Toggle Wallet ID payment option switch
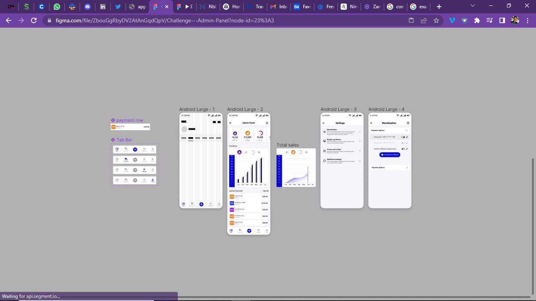The height and width of the screenshot is (301, 536). (x=403, y=148)
